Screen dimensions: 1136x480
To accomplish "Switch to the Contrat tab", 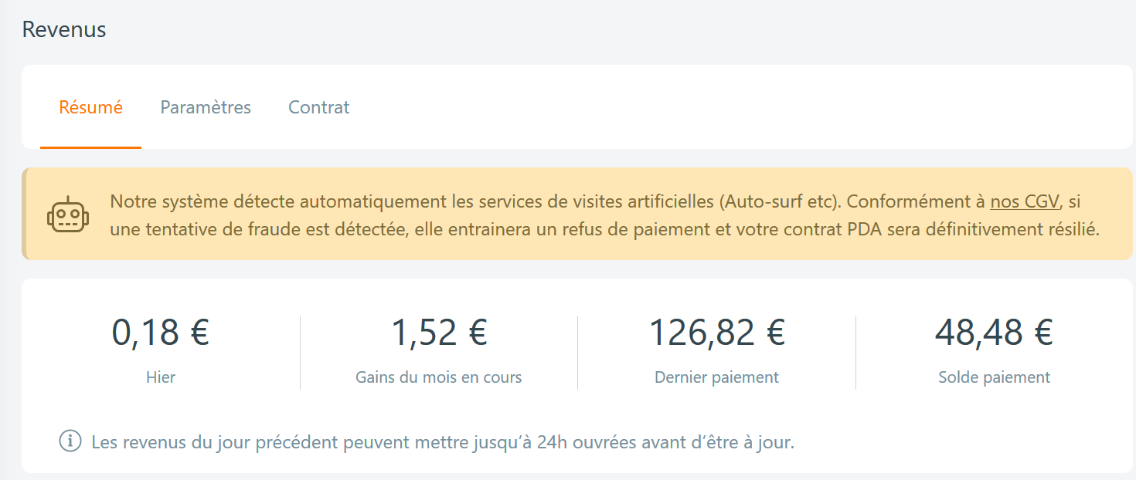I will tap(318, 107).
